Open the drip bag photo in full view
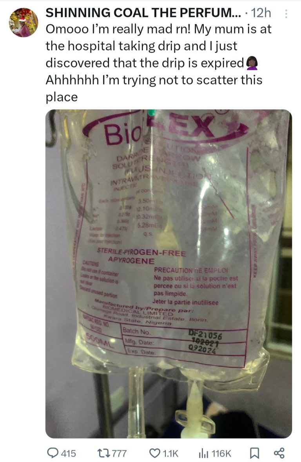The image size is (301, 462). pyautogui.click(x=169, y=274)
